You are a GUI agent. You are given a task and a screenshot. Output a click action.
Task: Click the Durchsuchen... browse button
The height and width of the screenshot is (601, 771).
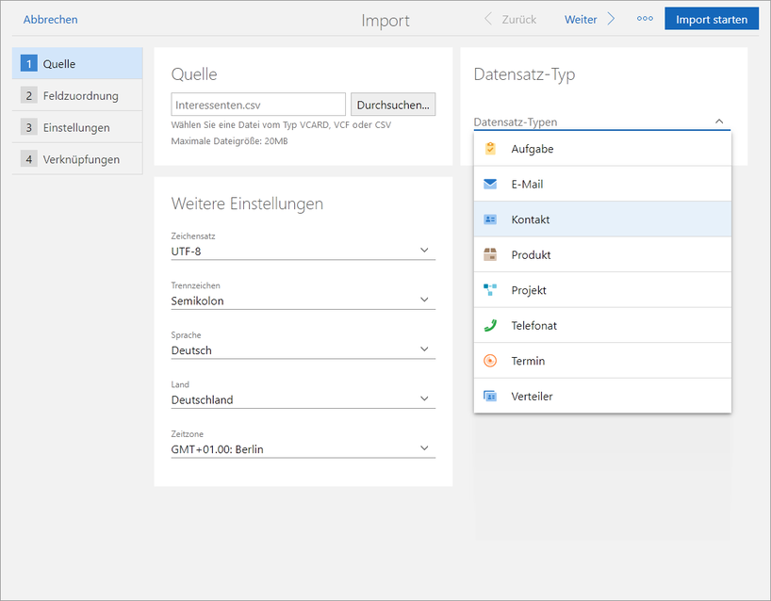tap(393, 105)
